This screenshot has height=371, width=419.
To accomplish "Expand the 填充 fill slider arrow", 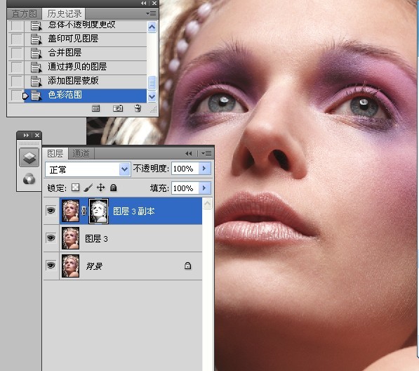I will click(204, 188).
